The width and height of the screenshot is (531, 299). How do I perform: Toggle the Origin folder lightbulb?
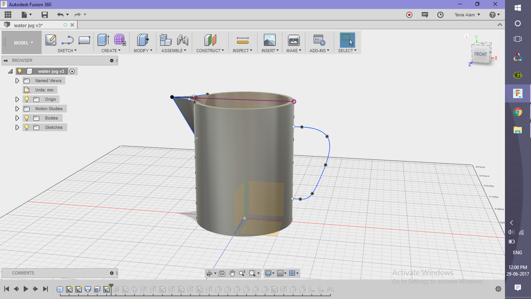(26, 99)
